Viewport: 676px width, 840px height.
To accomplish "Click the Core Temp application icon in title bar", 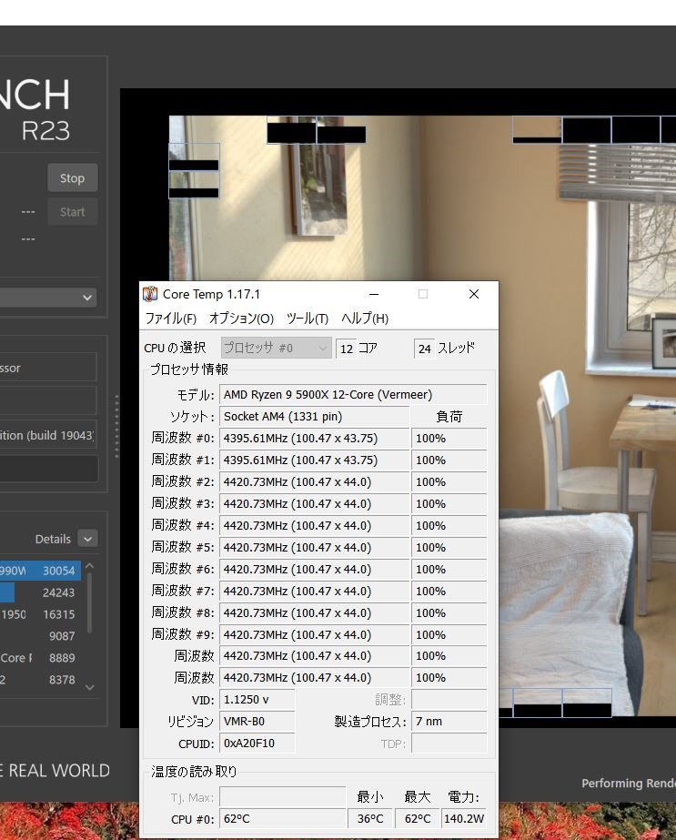I will point(150,294).
